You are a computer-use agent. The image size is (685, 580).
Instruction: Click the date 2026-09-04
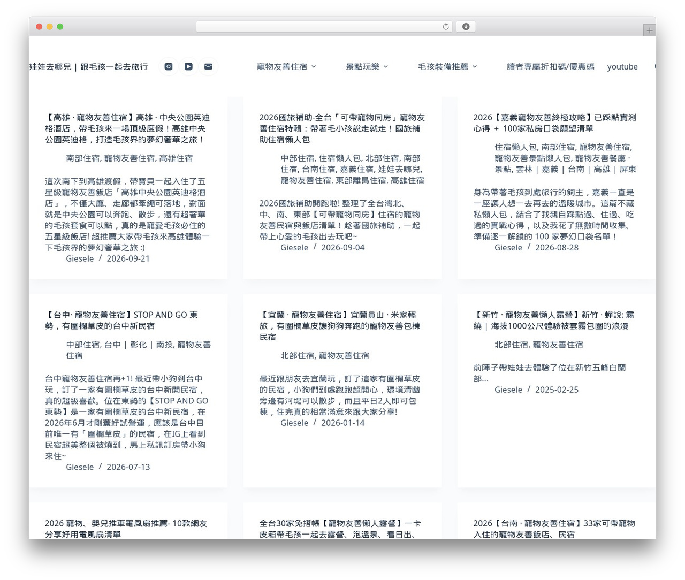tap(342, 248)
